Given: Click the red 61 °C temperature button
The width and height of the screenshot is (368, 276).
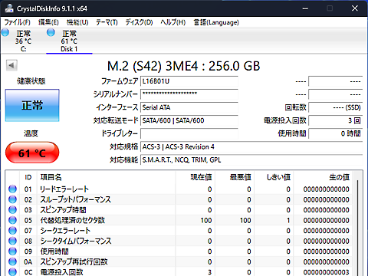Looking at the screenshot, I should tap(32, 153).
